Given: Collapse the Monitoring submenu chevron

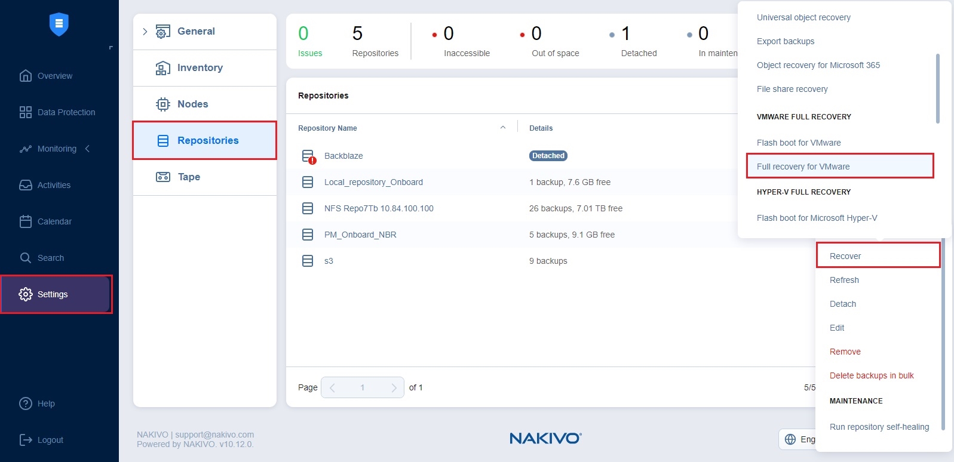Looking at the screenshot, I should click(x=87, y=149).
